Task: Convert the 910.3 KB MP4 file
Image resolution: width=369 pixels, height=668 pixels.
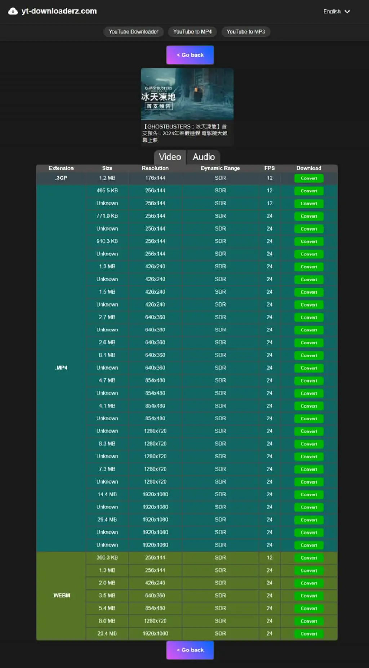Action: 309,241
